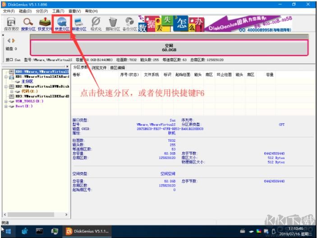Collapse the HD1 tree node
Image resolution: width=317 pixels, height=238 pixels.
coord(6,77)
